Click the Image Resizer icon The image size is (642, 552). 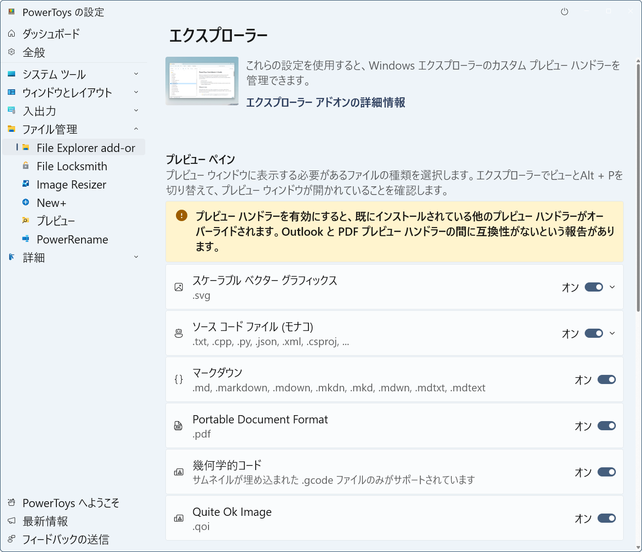(x=26, y=184)
